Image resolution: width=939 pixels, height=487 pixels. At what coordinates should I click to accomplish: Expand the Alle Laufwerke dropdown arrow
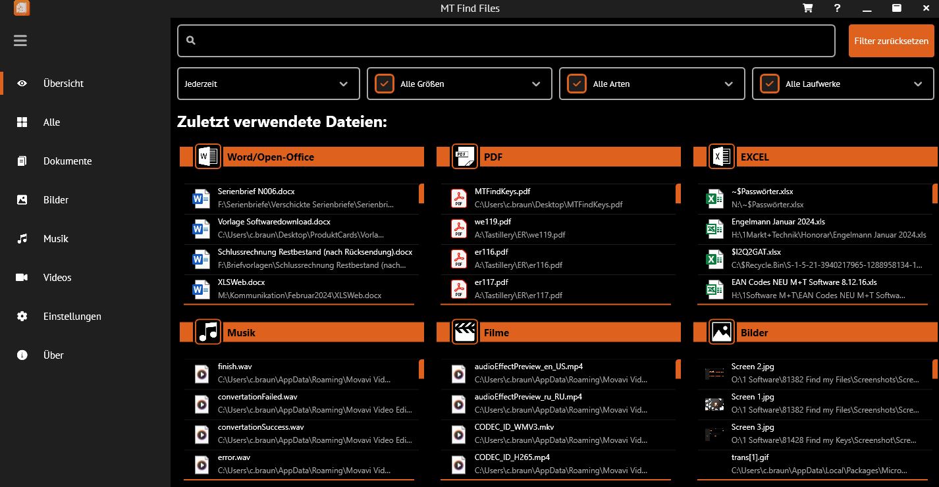click(918, 84)
